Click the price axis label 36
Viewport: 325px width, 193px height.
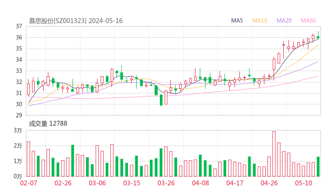point(19,37)
